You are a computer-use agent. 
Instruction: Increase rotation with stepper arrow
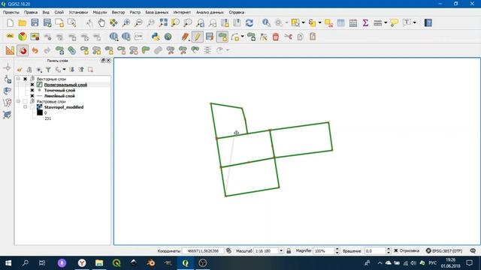click(x=389, y=249)
